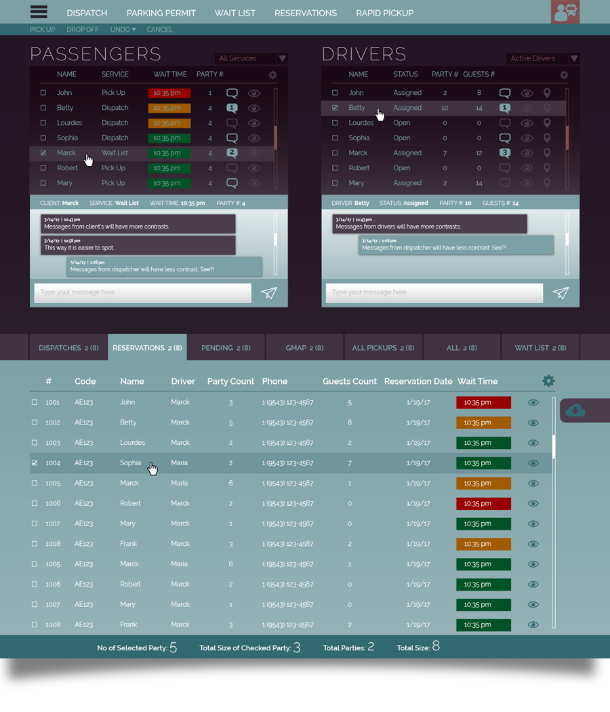610x712 pixels.
Task: Open the reservations table settings gear
Action: point(548,381)
